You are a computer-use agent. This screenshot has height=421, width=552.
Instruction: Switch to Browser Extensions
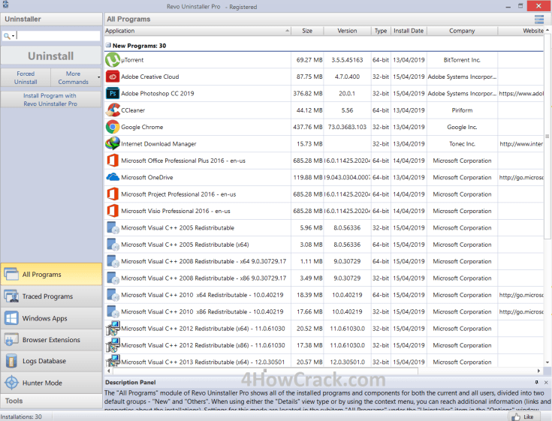click(51, 340)
